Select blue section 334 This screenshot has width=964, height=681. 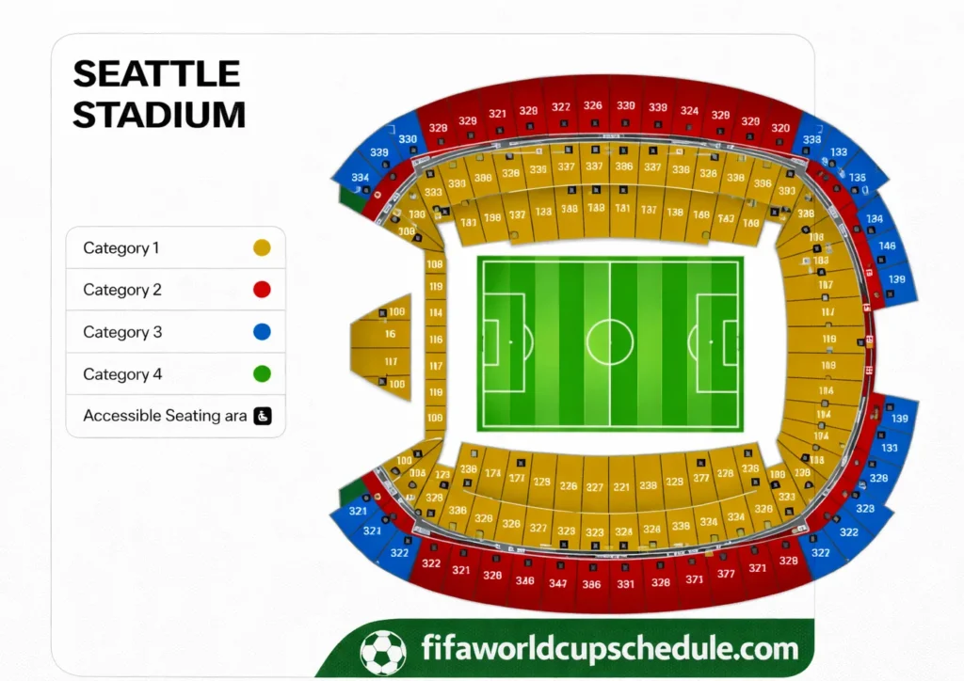coord(360,178)
